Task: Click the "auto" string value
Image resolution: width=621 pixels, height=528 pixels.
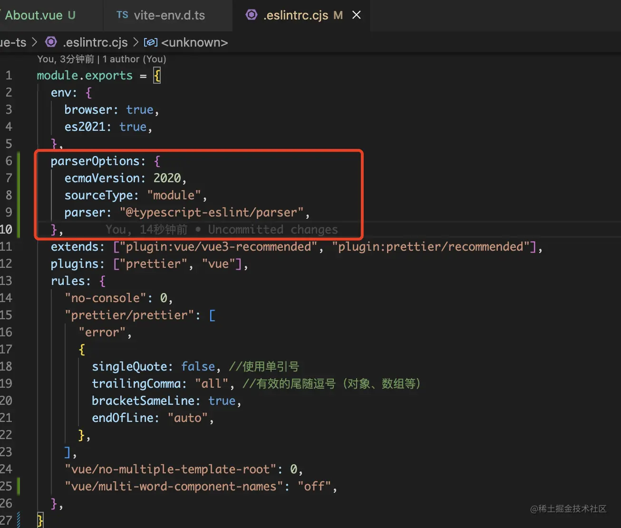Action: coord(188,418)
